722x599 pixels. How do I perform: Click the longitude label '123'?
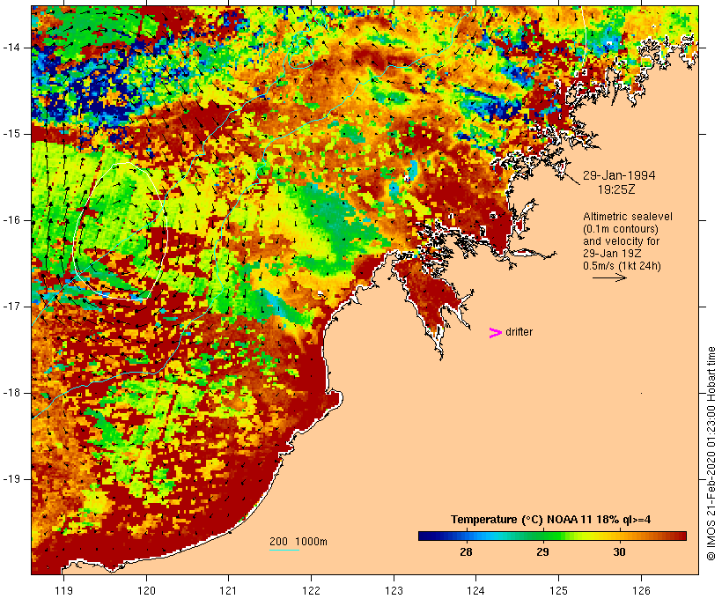tap(394, 590)
